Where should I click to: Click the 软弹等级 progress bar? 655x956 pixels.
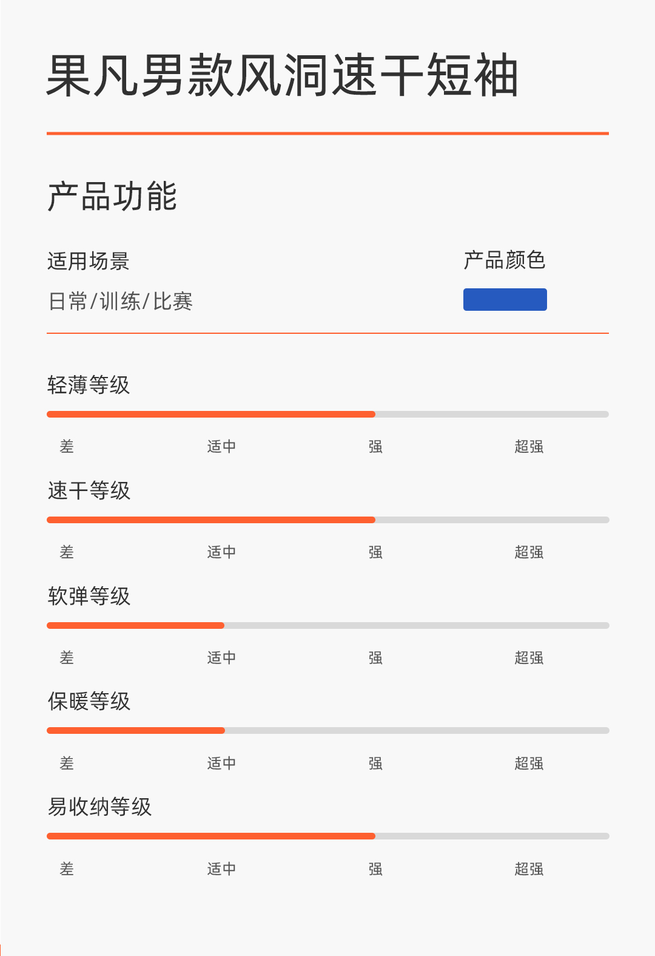click(327, 626)
